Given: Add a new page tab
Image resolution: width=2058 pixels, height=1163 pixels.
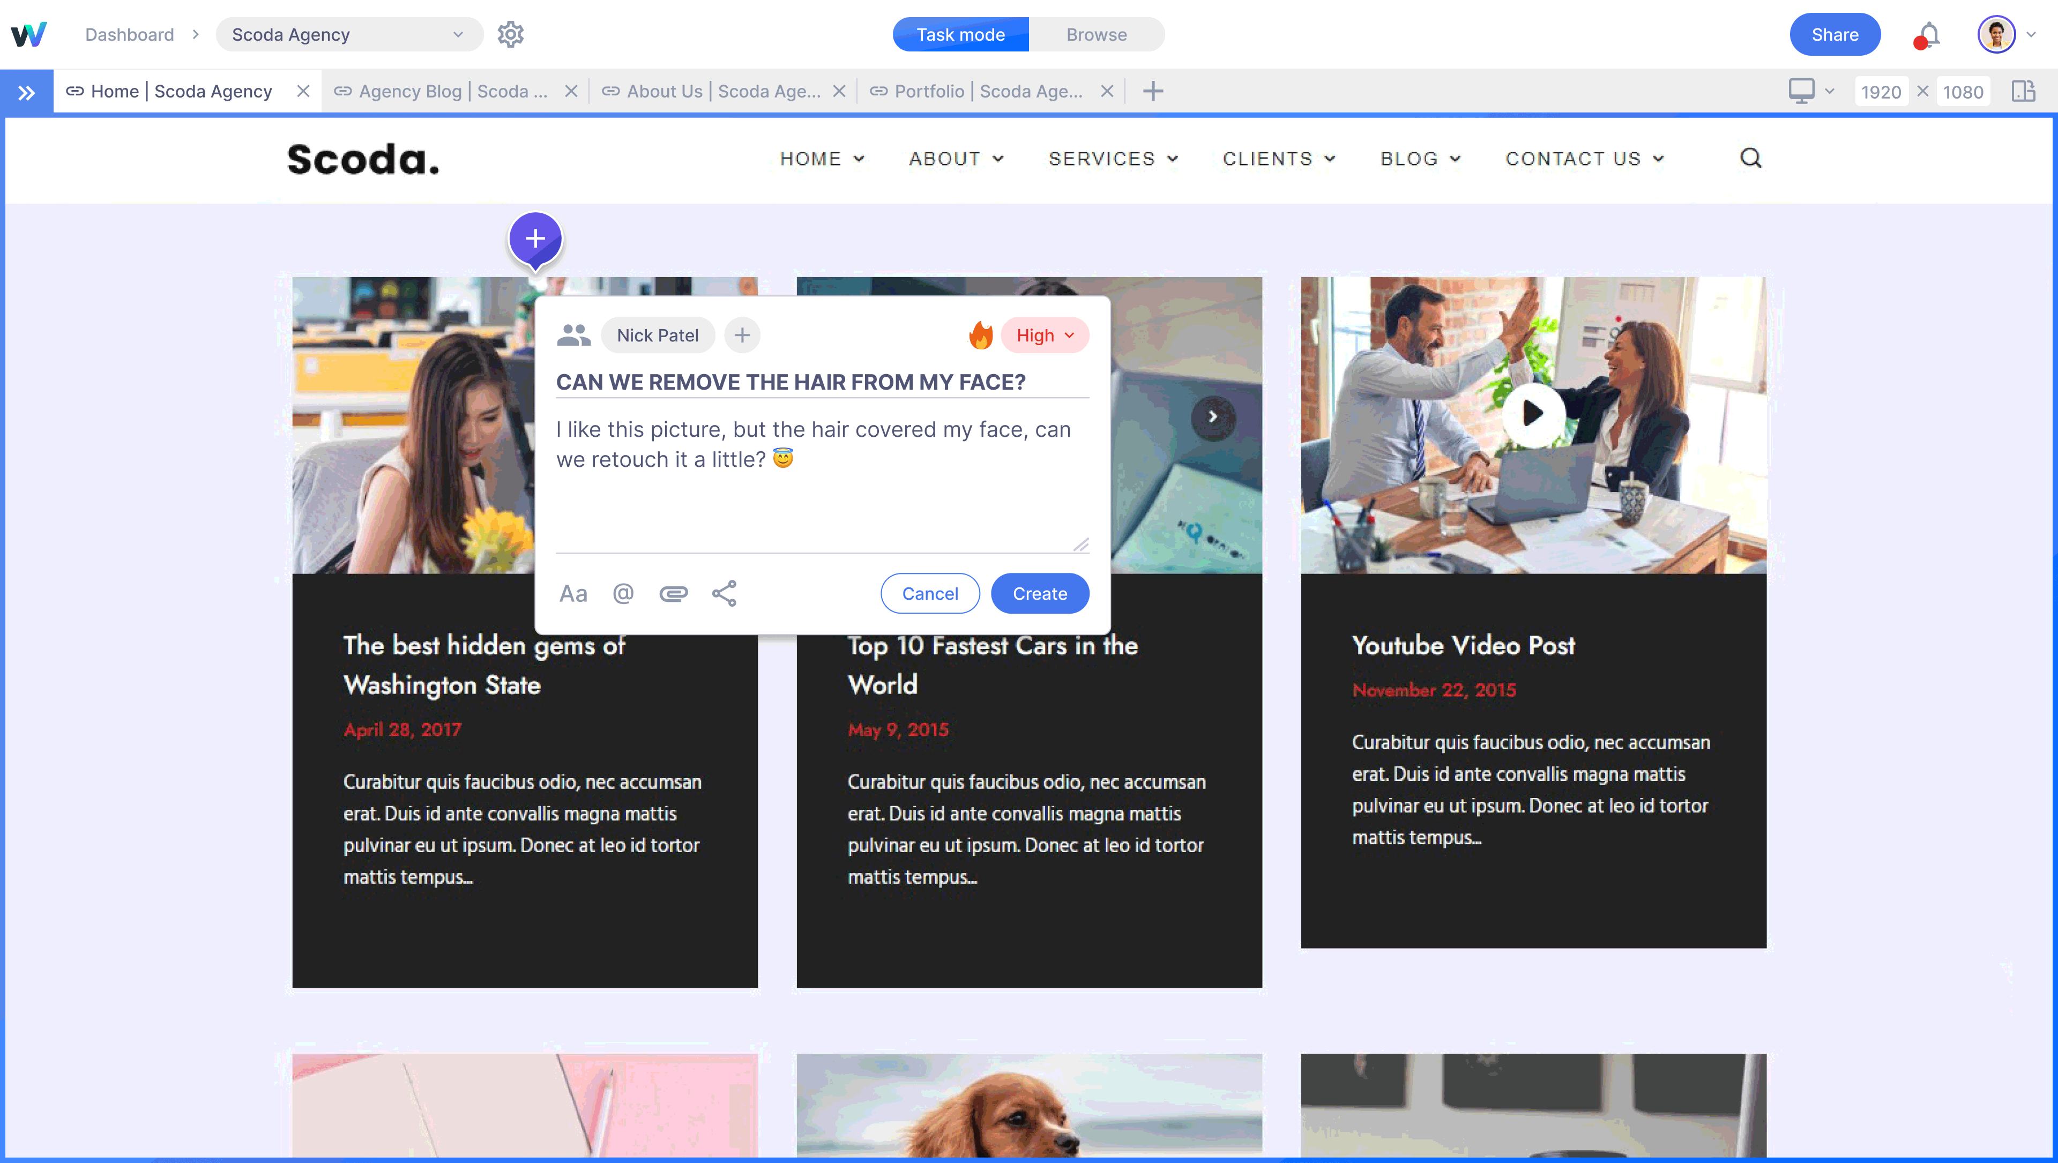Looking at the screenshot, I should pyautogui.click(x=1153, y=91).
